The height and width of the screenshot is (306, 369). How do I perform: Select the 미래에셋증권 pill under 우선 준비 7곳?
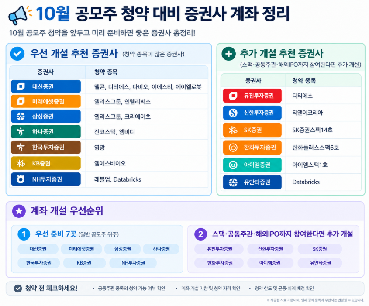point(81,249)
